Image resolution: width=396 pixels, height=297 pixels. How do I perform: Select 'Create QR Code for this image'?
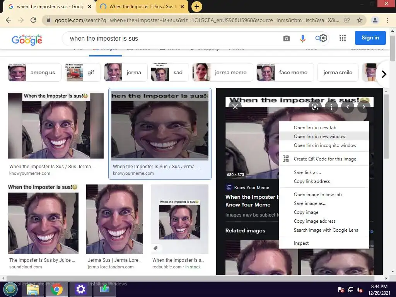click(324, 159)
